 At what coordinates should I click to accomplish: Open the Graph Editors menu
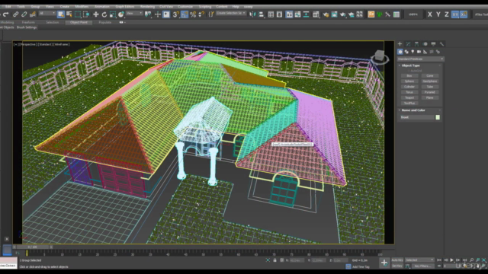pyautogui.click(x=125, y=7)
